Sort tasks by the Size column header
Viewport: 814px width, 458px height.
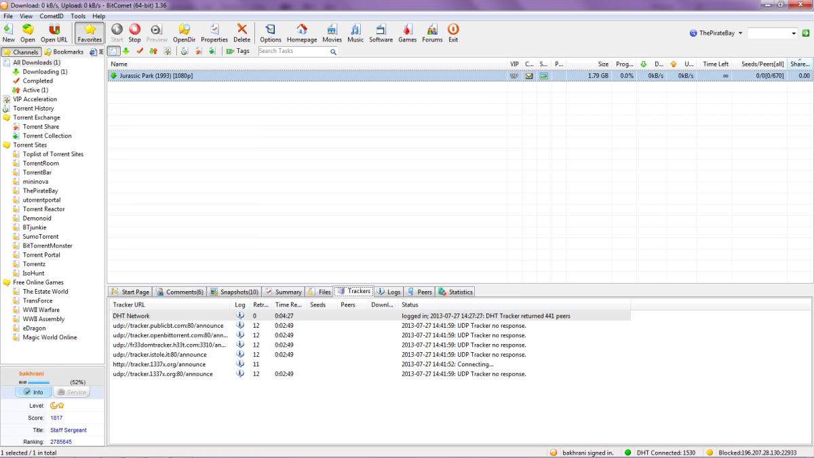[x=589, y=64]
